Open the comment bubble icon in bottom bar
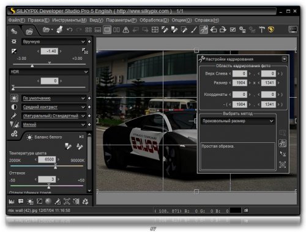 pyautogui.click(x=21, y=201)
